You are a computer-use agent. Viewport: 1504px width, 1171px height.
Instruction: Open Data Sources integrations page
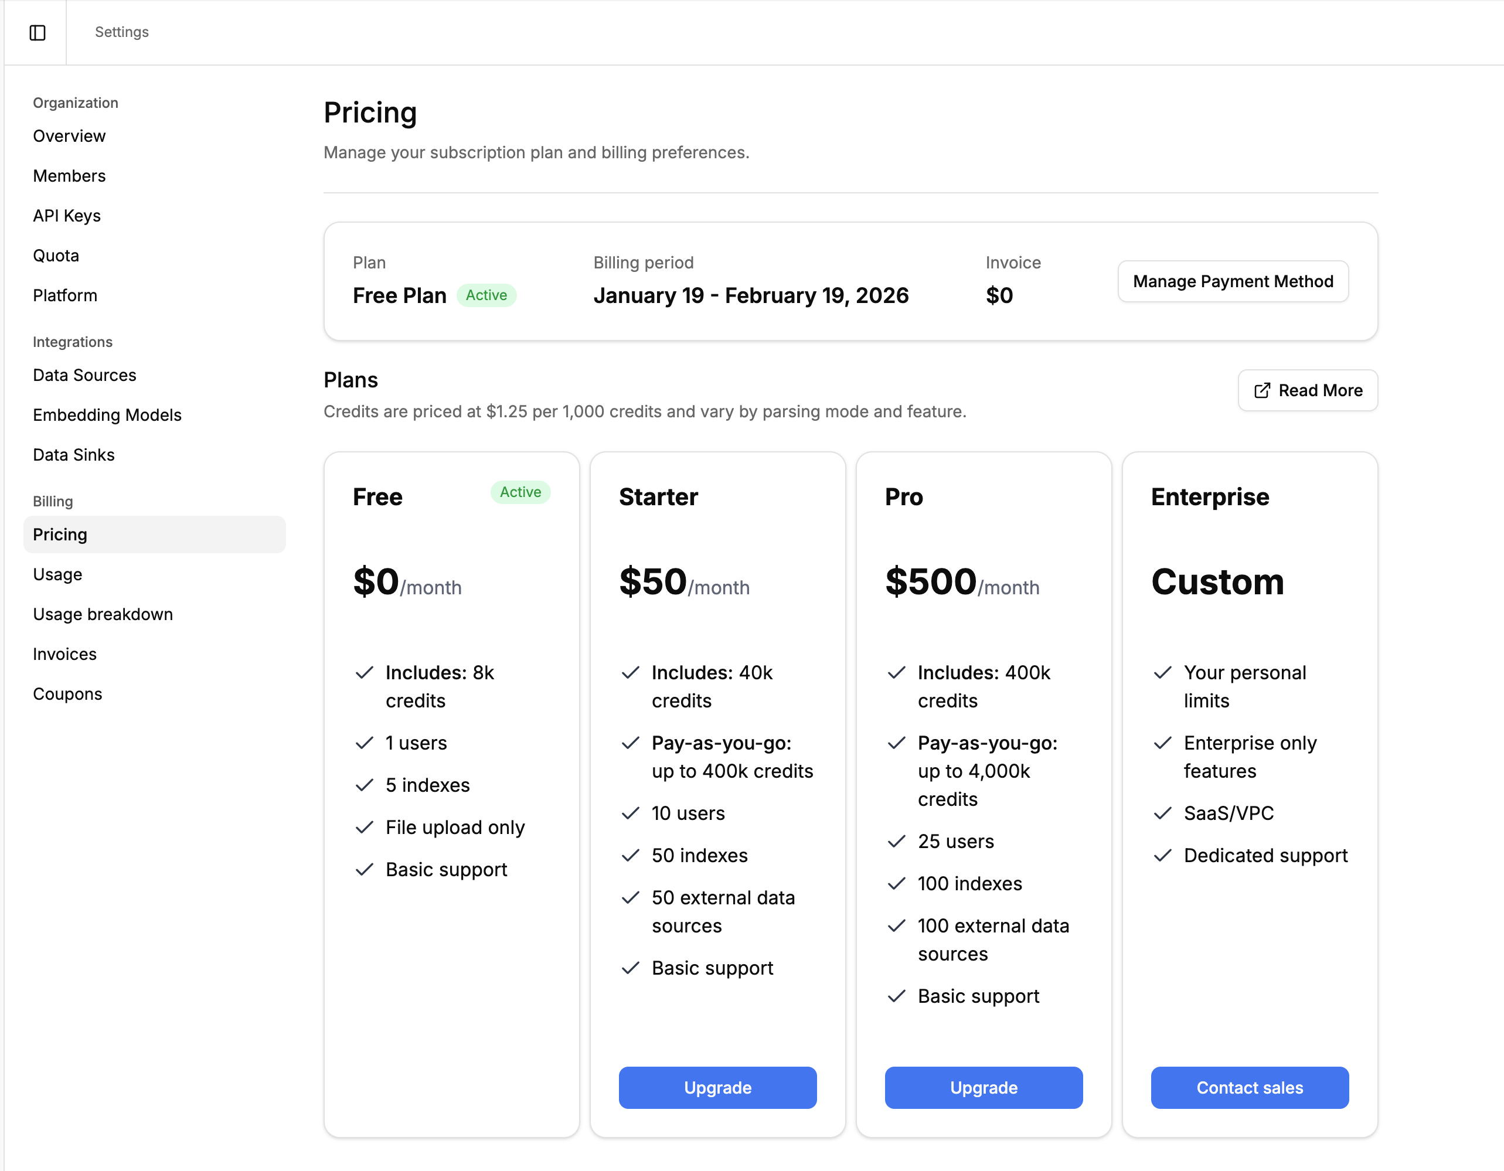[84, 375]
